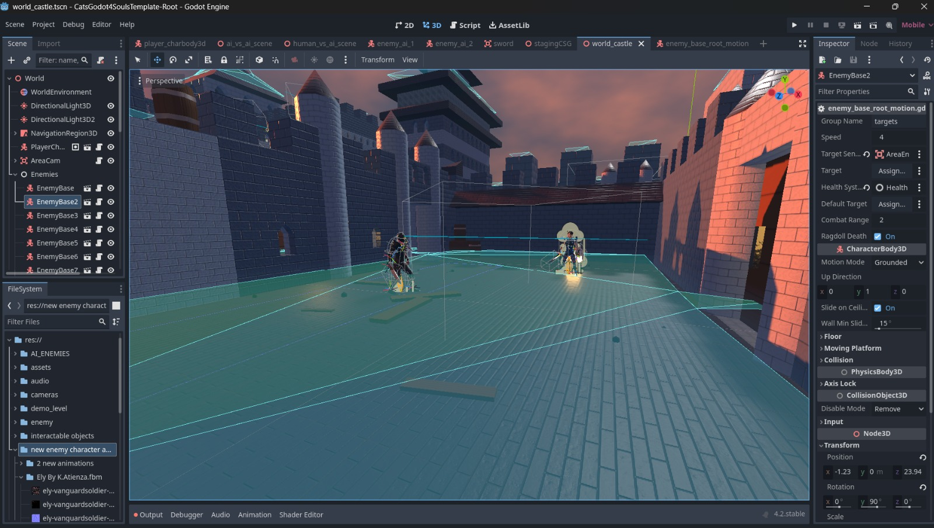Open the Mobile renderer dropdown
Viewport: 934px width, 528px height.
point(917,25)
